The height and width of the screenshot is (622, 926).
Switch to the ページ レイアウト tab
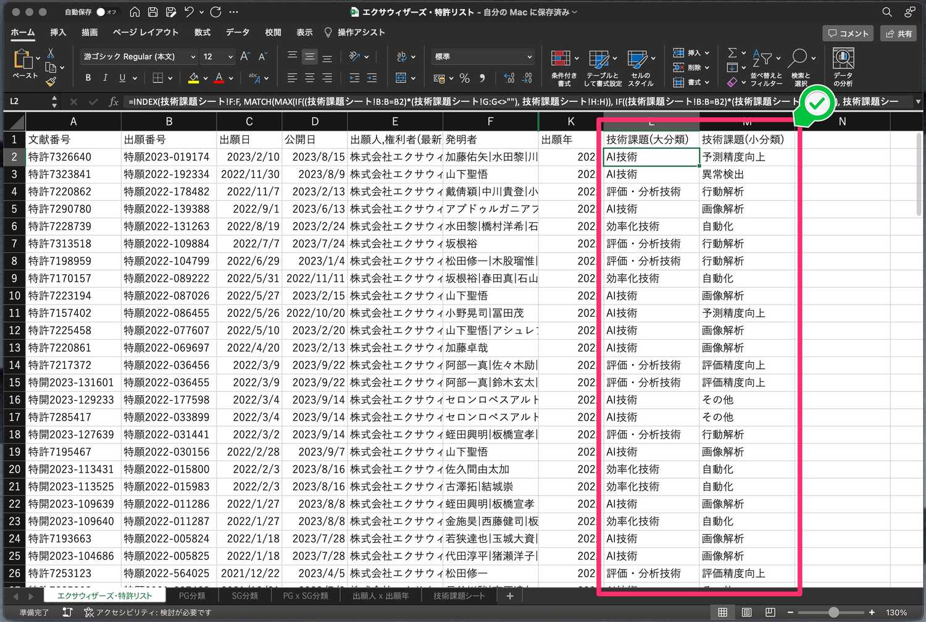146,32
